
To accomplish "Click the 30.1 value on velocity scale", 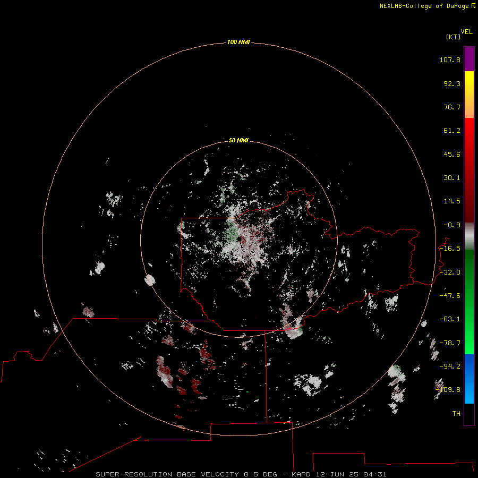I will tap(452, 178).
